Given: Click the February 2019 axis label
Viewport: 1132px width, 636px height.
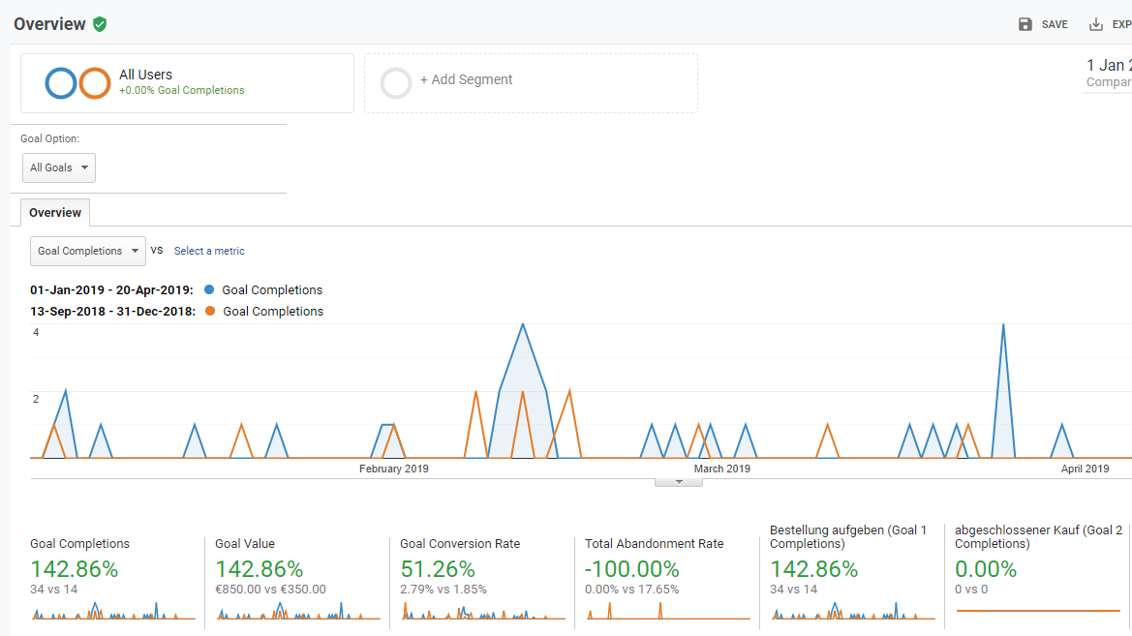Looking at the screenshot, I should pos(393,469).
